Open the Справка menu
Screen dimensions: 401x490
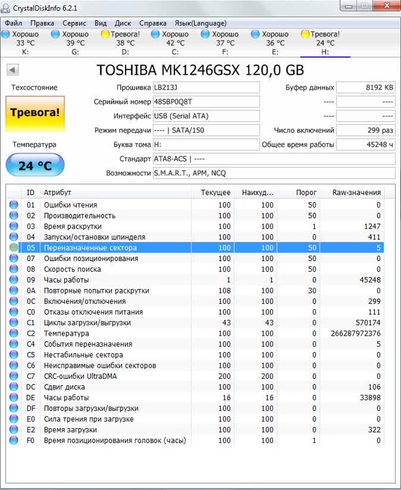tap(152, 23)
